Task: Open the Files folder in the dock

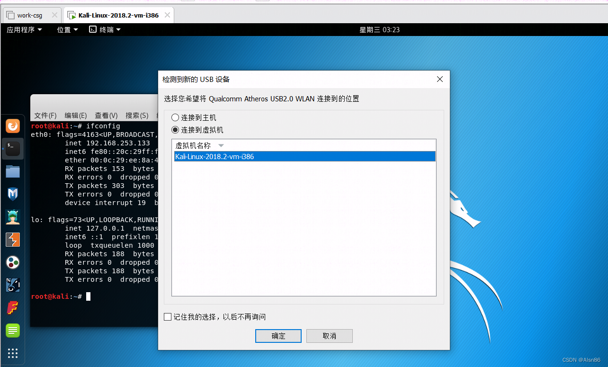Action: coord(13,171)
